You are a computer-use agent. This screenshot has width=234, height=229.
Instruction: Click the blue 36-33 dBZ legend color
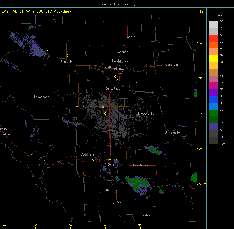tap(213, 99)
